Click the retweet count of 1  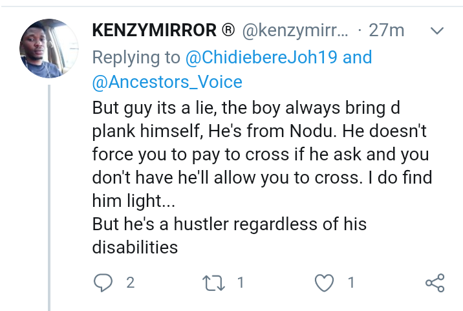[x=240, y=282]
